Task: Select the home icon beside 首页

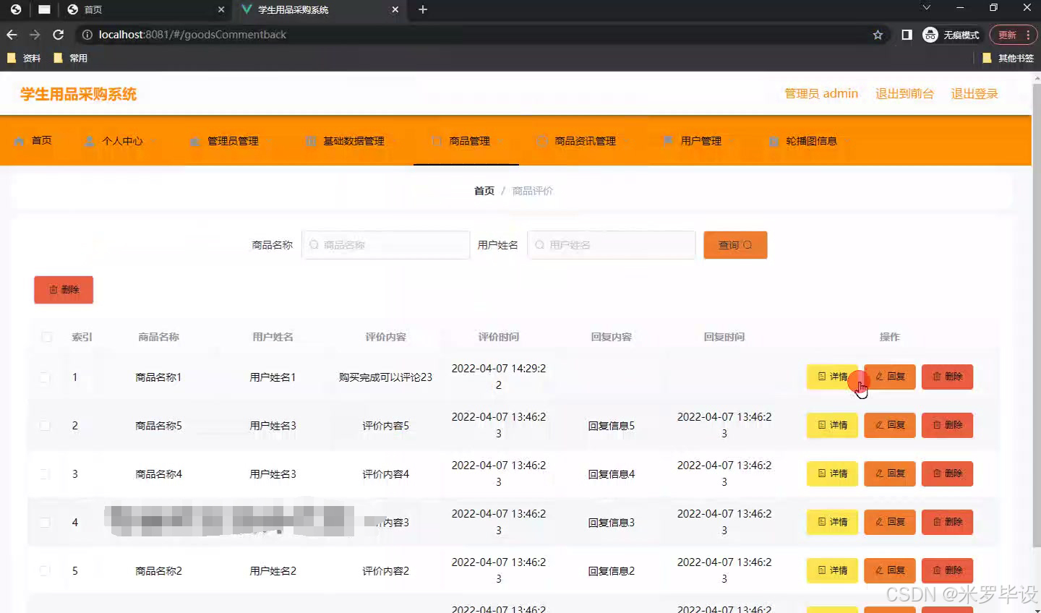Action: click(x=21, y=141)
